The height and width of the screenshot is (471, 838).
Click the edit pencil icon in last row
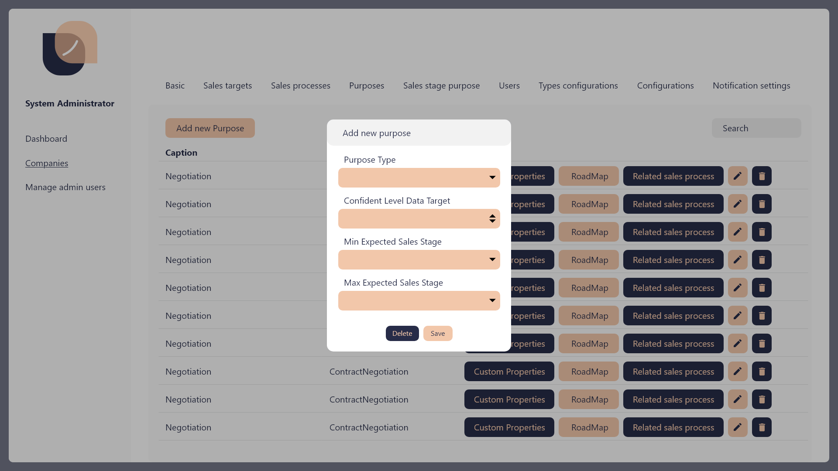point(738,427)
